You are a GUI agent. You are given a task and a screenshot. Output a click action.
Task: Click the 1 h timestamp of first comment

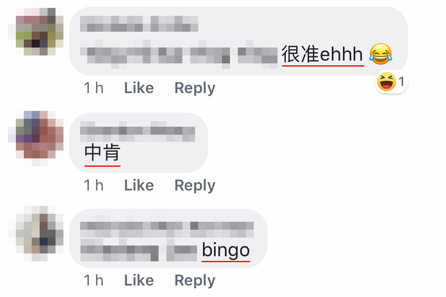pos(94,88)
